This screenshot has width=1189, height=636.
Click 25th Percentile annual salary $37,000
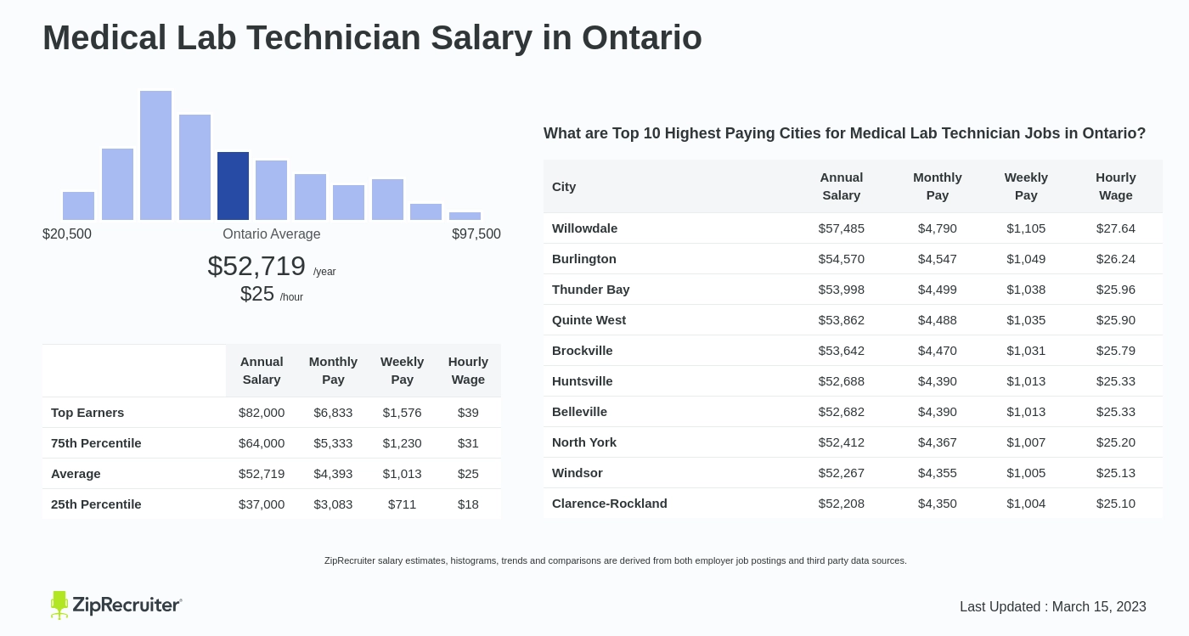[262, 504]
